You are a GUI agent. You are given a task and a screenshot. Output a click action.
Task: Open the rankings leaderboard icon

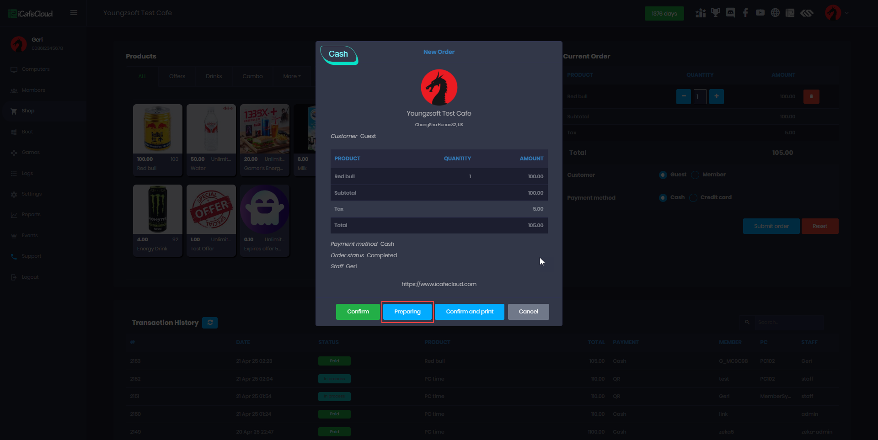(701, 13)
